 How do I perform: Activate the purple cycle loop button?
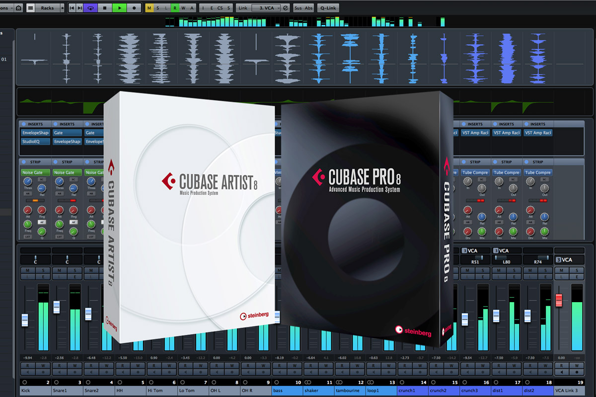tap(90, 8)
